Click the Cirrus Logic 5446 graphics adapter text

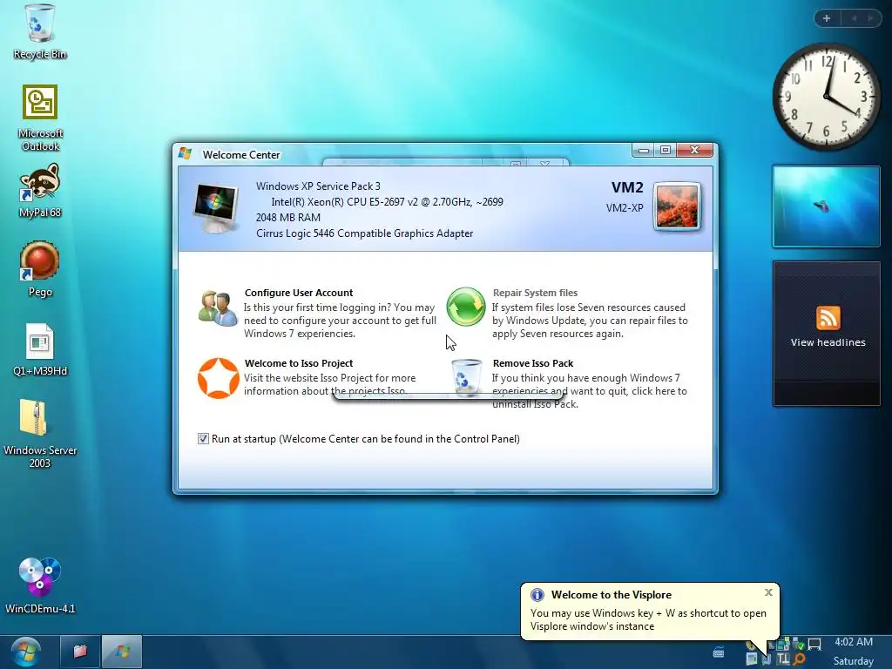[x=364, y=233]
